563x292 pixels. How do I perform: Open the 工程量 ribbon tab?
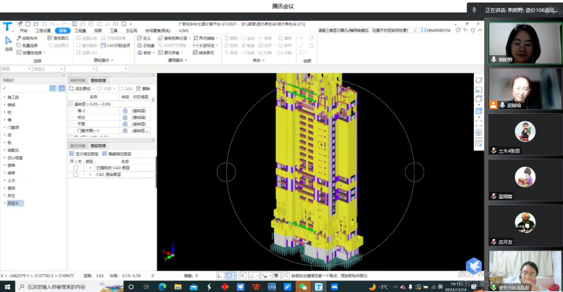(80, 31)
